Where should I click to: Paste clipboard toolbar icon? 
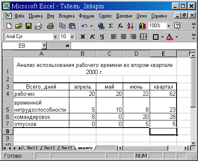(72, 26)
